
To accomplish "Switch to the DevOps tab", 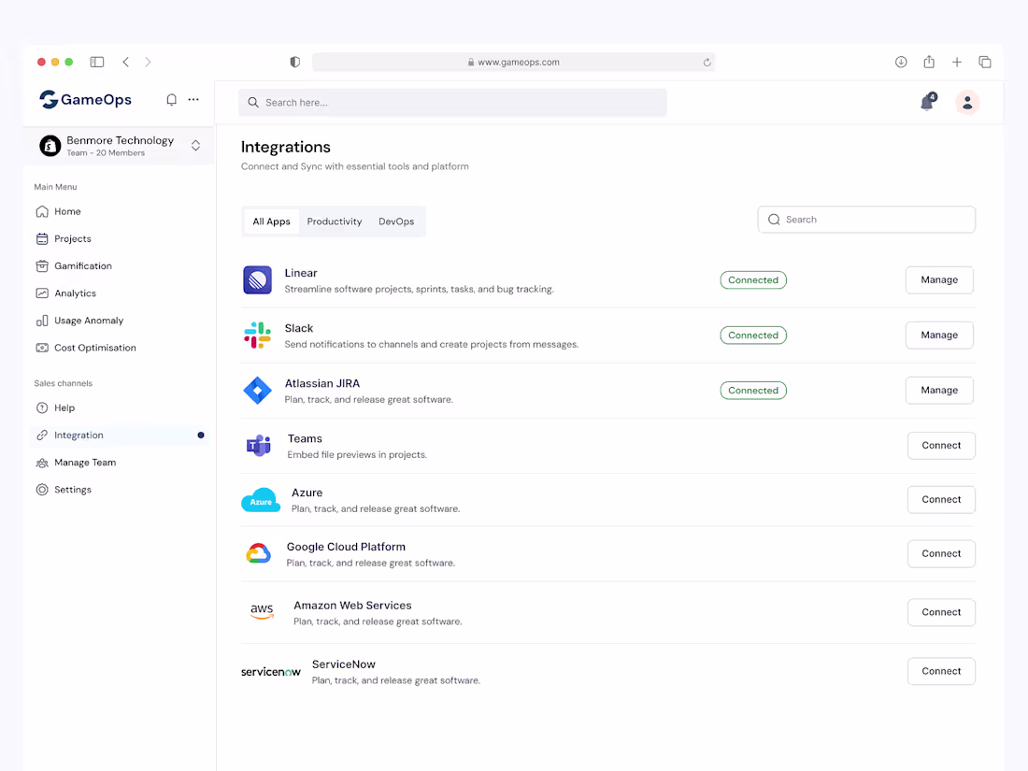I will (396, 221).
